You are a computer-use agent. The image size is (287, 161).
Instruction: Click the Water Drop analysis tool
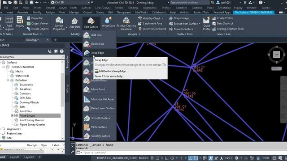(x=109, y=22)
